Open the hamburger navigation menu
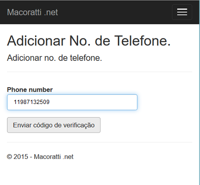The height and width of the screenshot is (185, 200). coord(182,12)
